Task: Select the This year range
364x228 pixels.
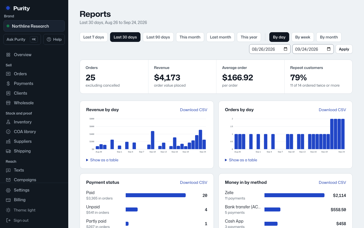Action: click(x=249, y=37)
